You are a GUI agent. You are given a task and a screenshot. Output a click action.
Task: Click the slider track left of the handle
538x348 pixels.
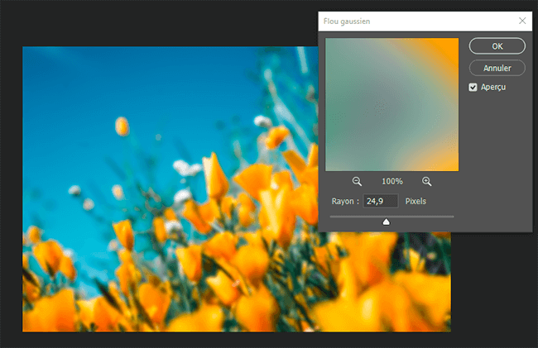point(352,217)
